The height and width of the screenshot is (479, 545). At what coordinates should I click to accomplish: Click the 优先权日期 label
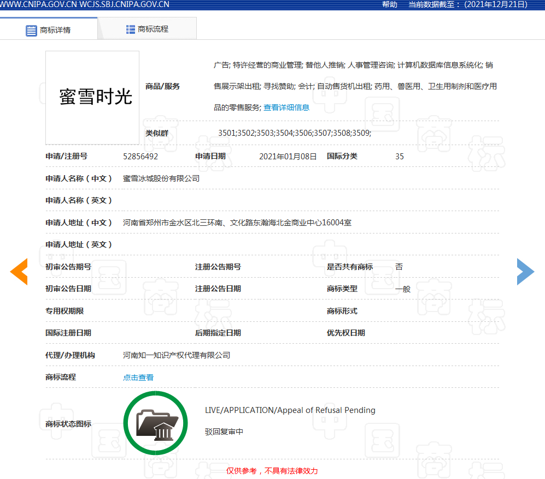346,333
